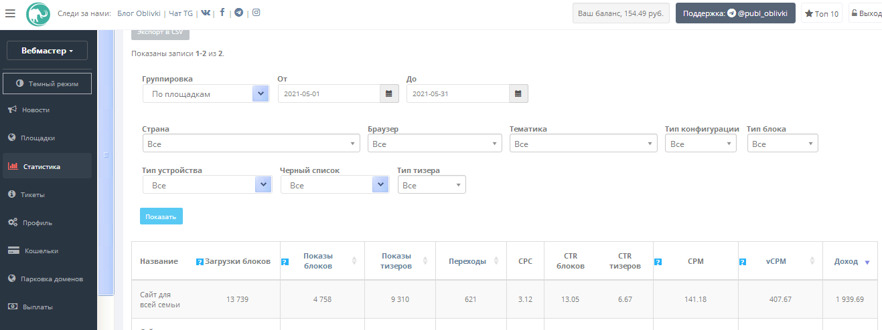Open the Страна filter dropdown
Screen dimensions: 882x330
251,144
